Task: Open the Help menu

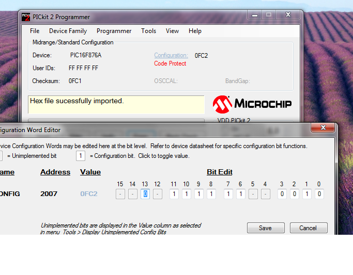Action: (x=195, y=31)
